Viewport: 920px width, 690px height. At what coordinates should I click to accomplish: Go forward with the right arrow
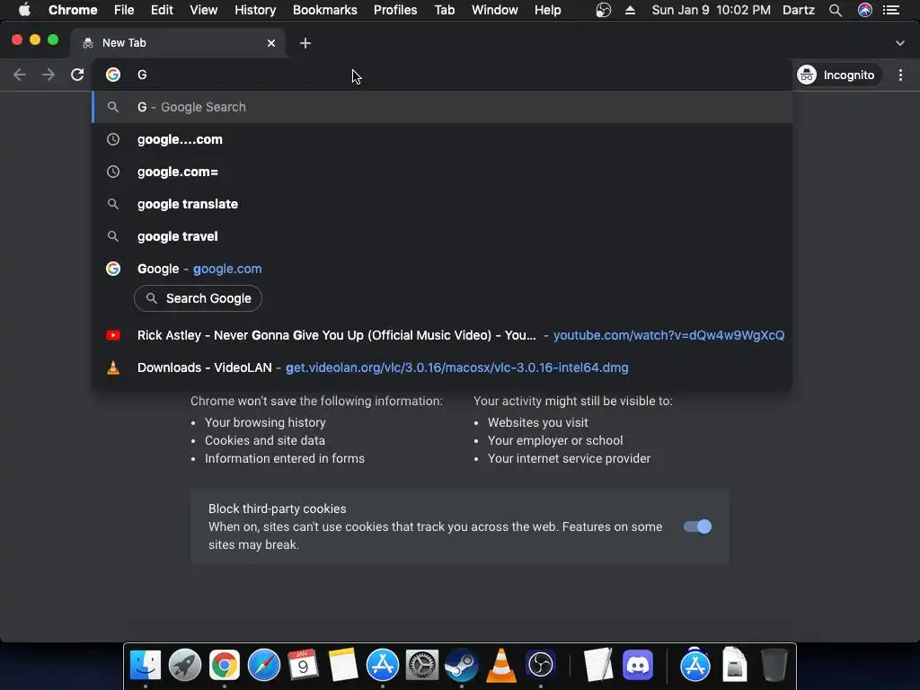pos(49,75)
